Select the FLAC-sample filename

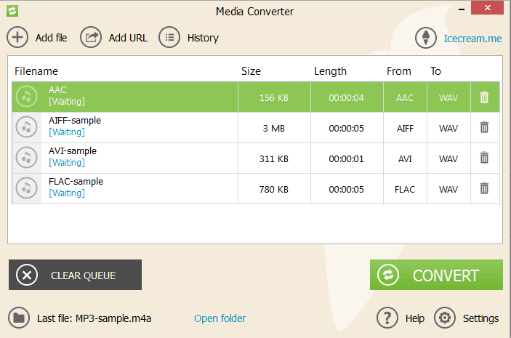pyautogui.click(x=76, y=182)
